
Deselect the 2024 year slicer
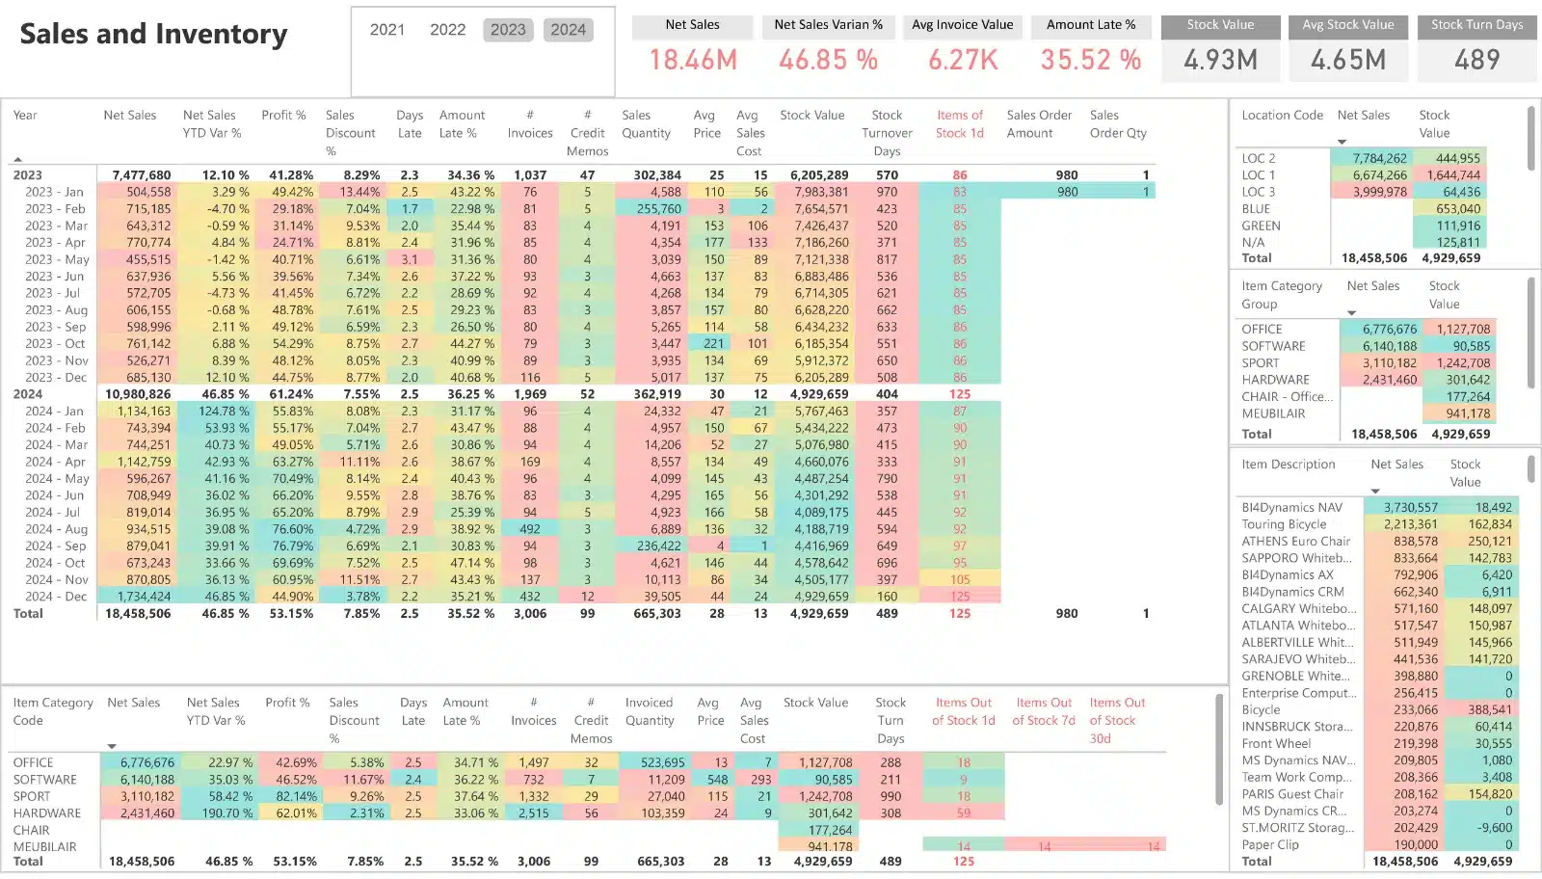click(x=568, y=30)
